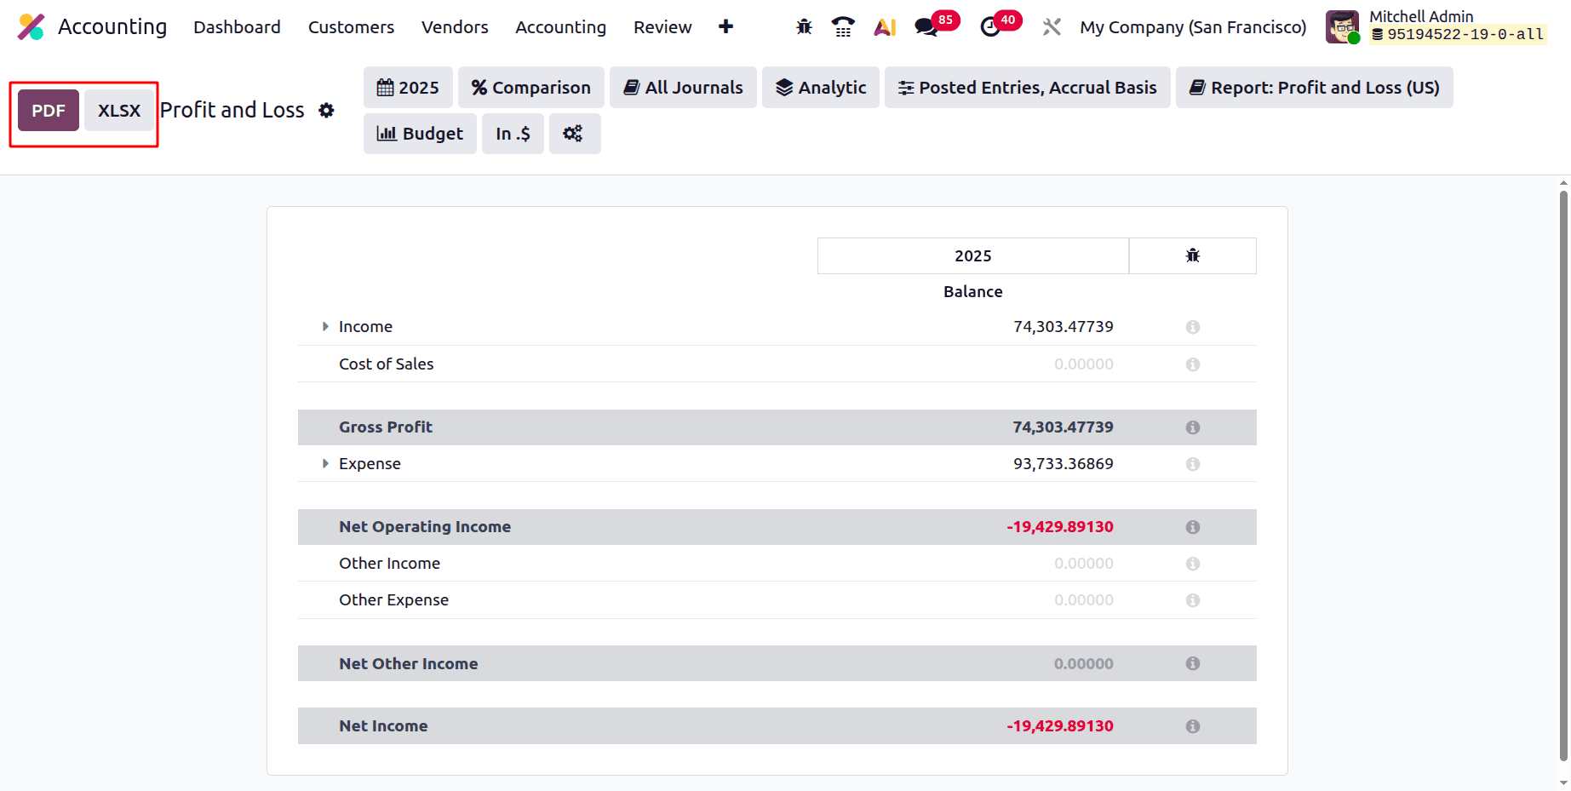Toggle the Posted Entries, Accrual Basis filter
The width and height of the screenshot is (1571, 791).
[x=1027, y=87]
